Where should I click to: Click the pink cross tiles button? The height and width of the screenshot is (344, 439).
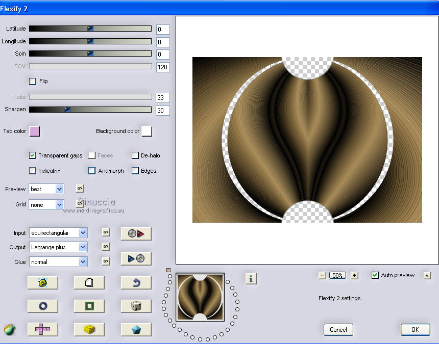pos(42,329)
